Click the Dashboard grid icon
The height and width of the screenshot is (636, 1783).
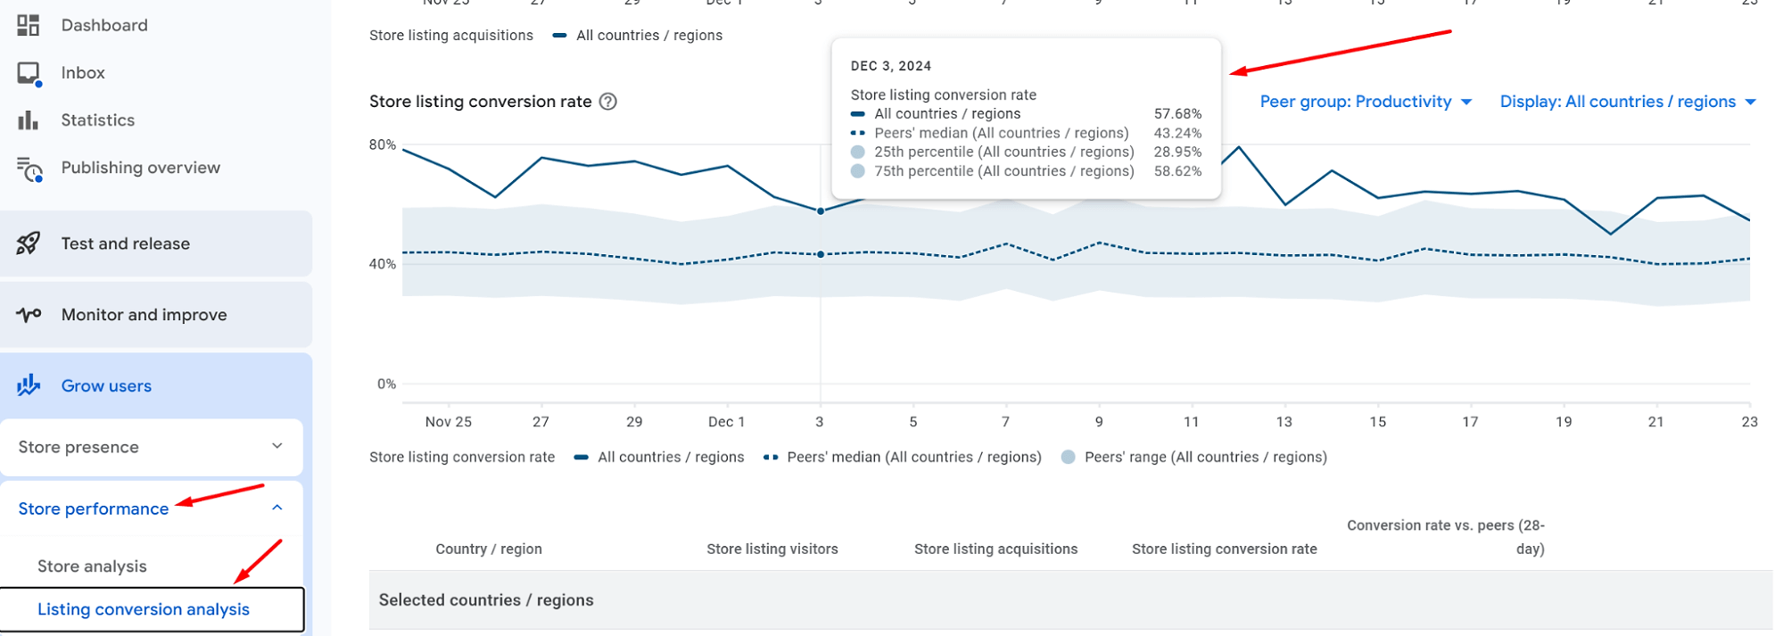coord(28,25)
